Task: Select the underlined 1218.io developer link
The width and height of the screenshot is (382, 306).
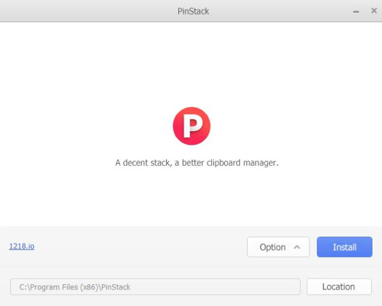Action: click(22, 246)
